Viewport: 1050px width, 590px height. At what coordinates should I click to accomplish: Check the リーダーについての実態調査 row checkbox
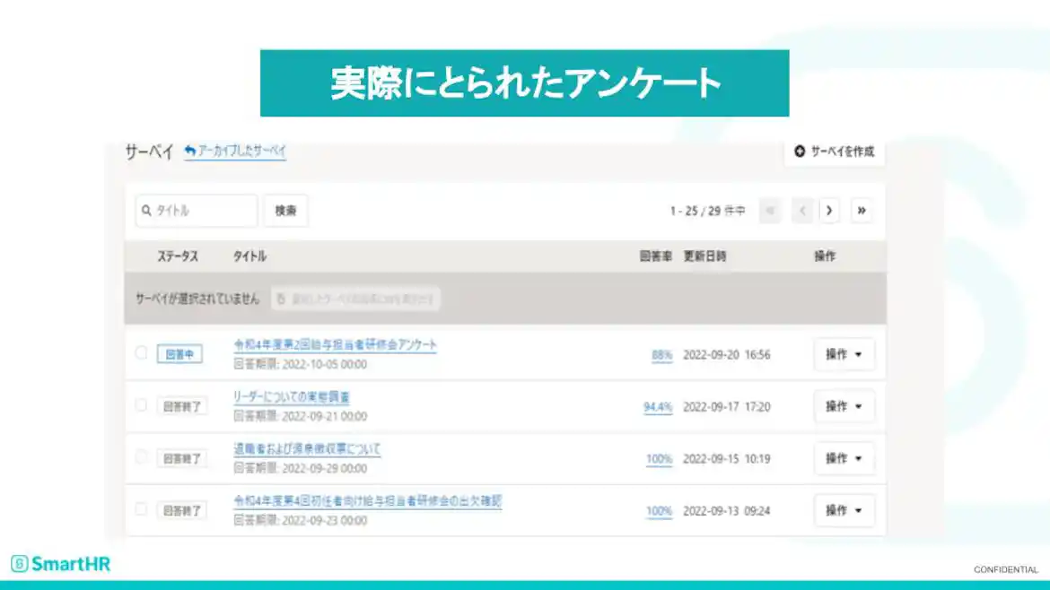coord(141,405)
